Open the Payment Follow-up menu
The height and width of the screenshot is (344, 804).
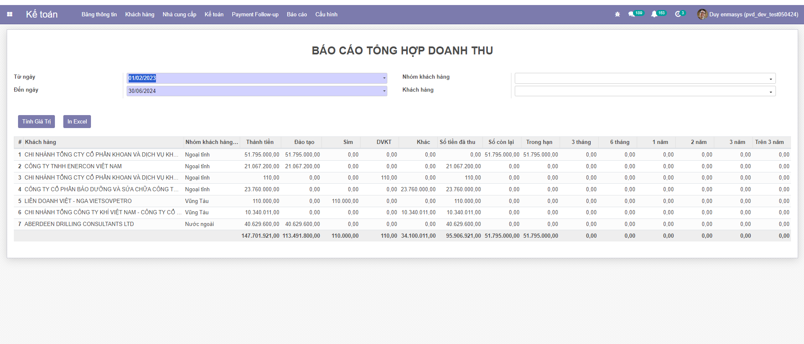(255, 14)
